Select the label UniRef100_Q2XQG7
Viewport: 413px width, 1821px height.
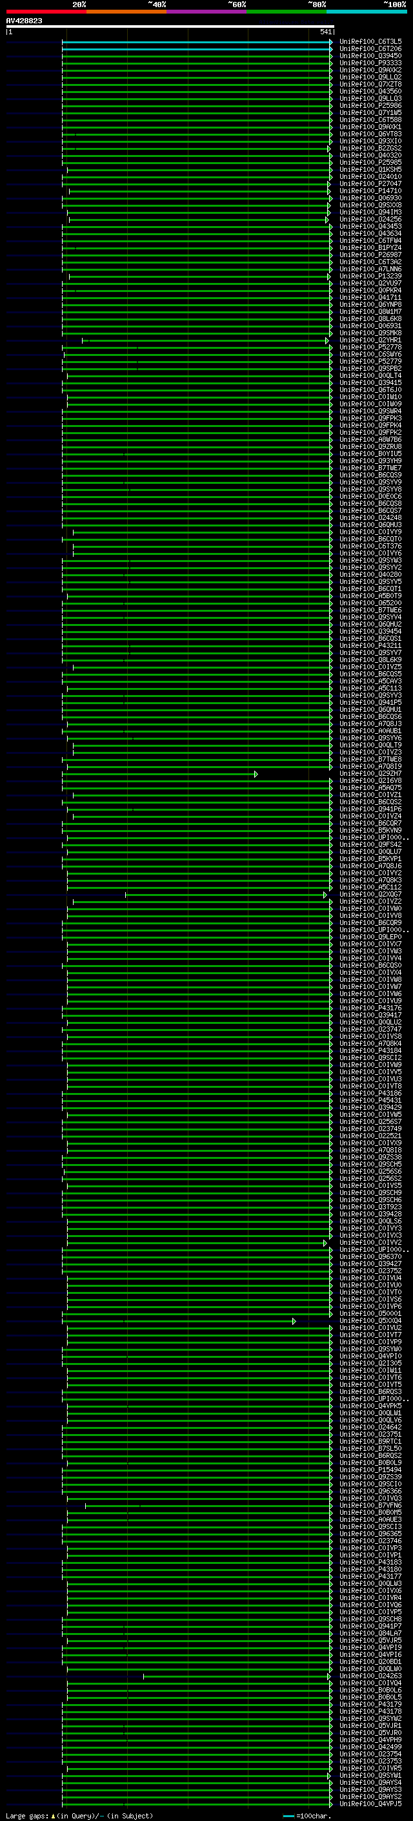point(370,895)
